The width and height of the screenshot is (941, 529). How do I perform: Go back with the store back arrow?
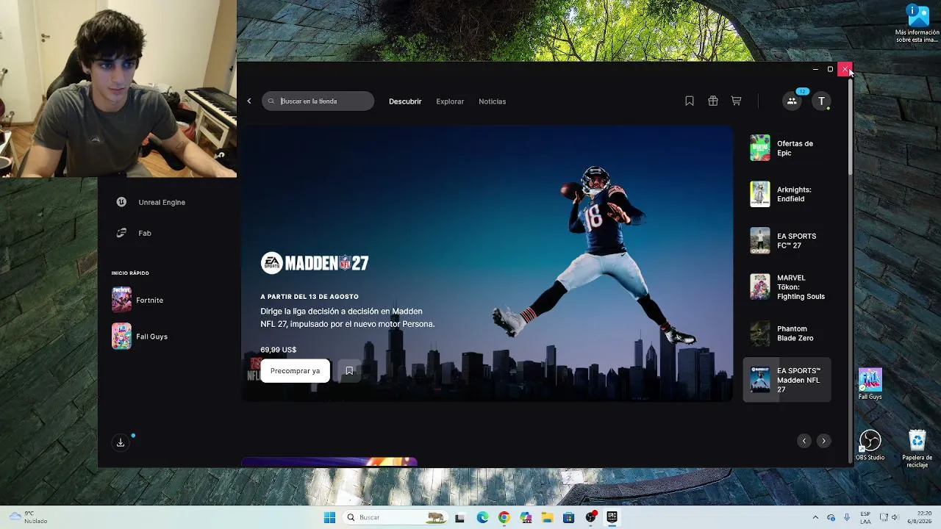pyautogui.click(x=249, y=101)
